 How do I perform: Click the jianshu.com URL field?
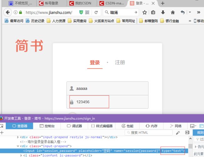point(49,13)
